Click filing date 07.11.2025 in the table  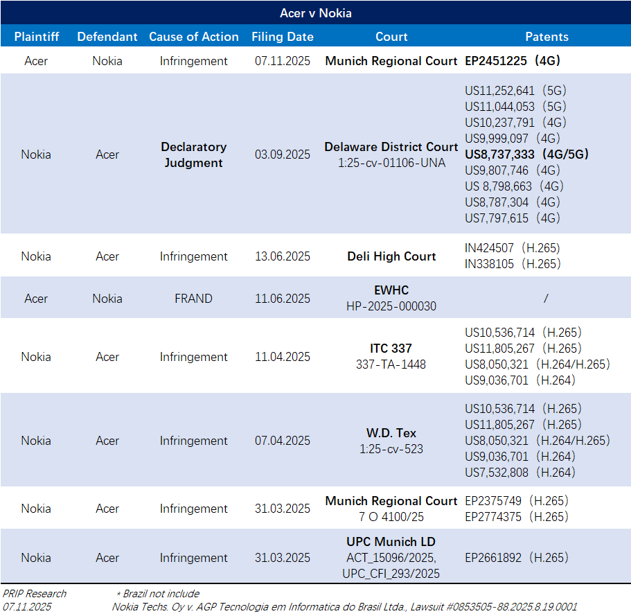(x=282, y=61)
